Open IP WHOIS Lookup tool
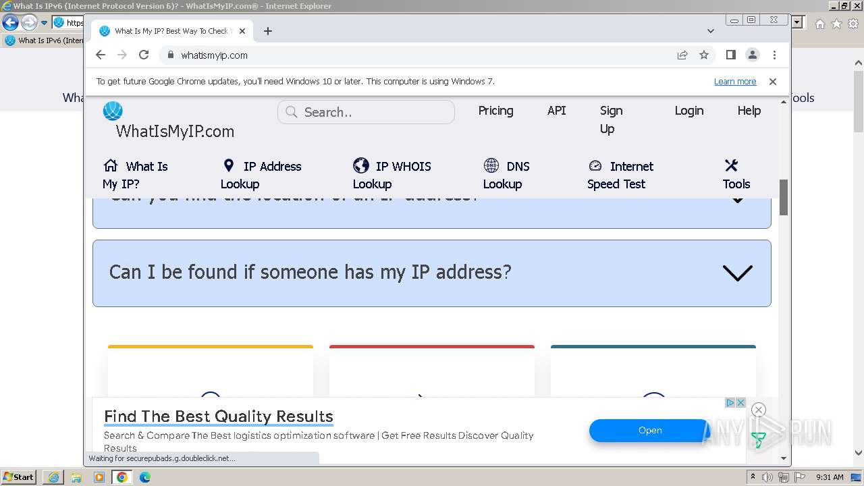 tap(391, 175)
